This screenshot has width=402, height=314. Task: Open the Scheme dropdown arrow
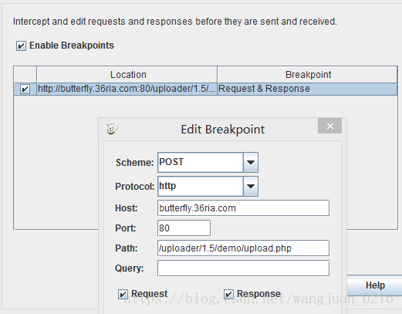pos(251,162)
